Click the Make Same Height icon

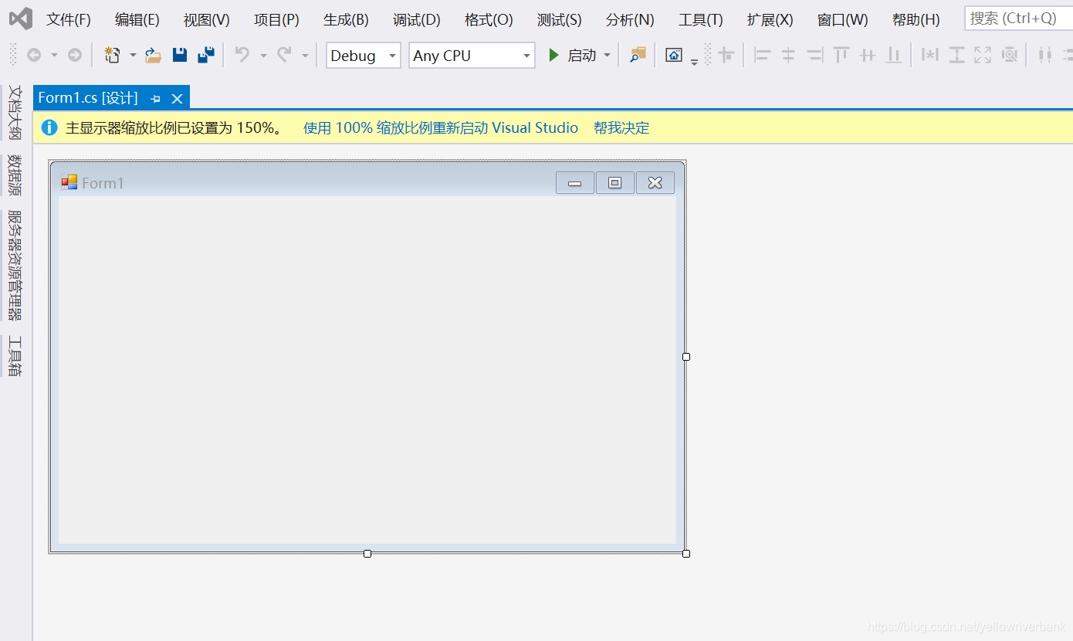click(x=956, y=55)
